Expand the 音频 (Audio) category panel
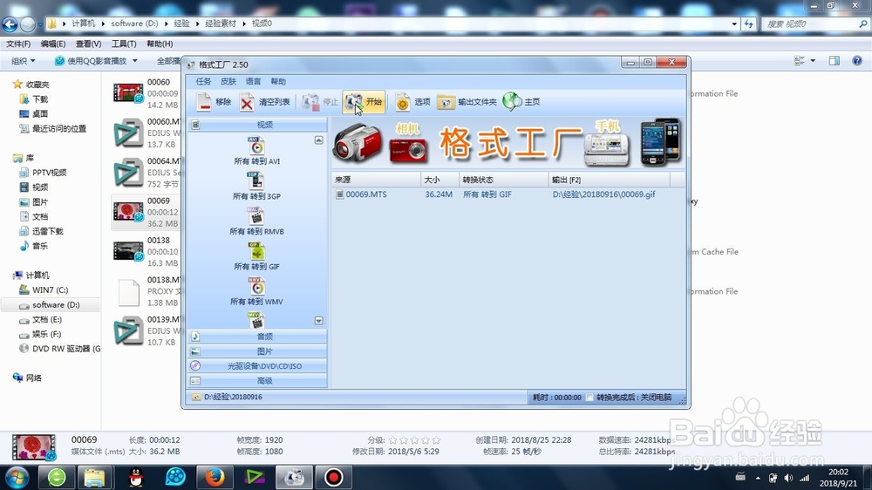 click(x=257, y=337)
